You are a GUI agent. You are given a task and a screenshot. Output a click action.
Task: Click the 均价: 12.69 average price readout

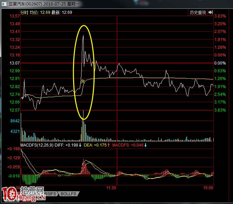click(x=40, y=12)
